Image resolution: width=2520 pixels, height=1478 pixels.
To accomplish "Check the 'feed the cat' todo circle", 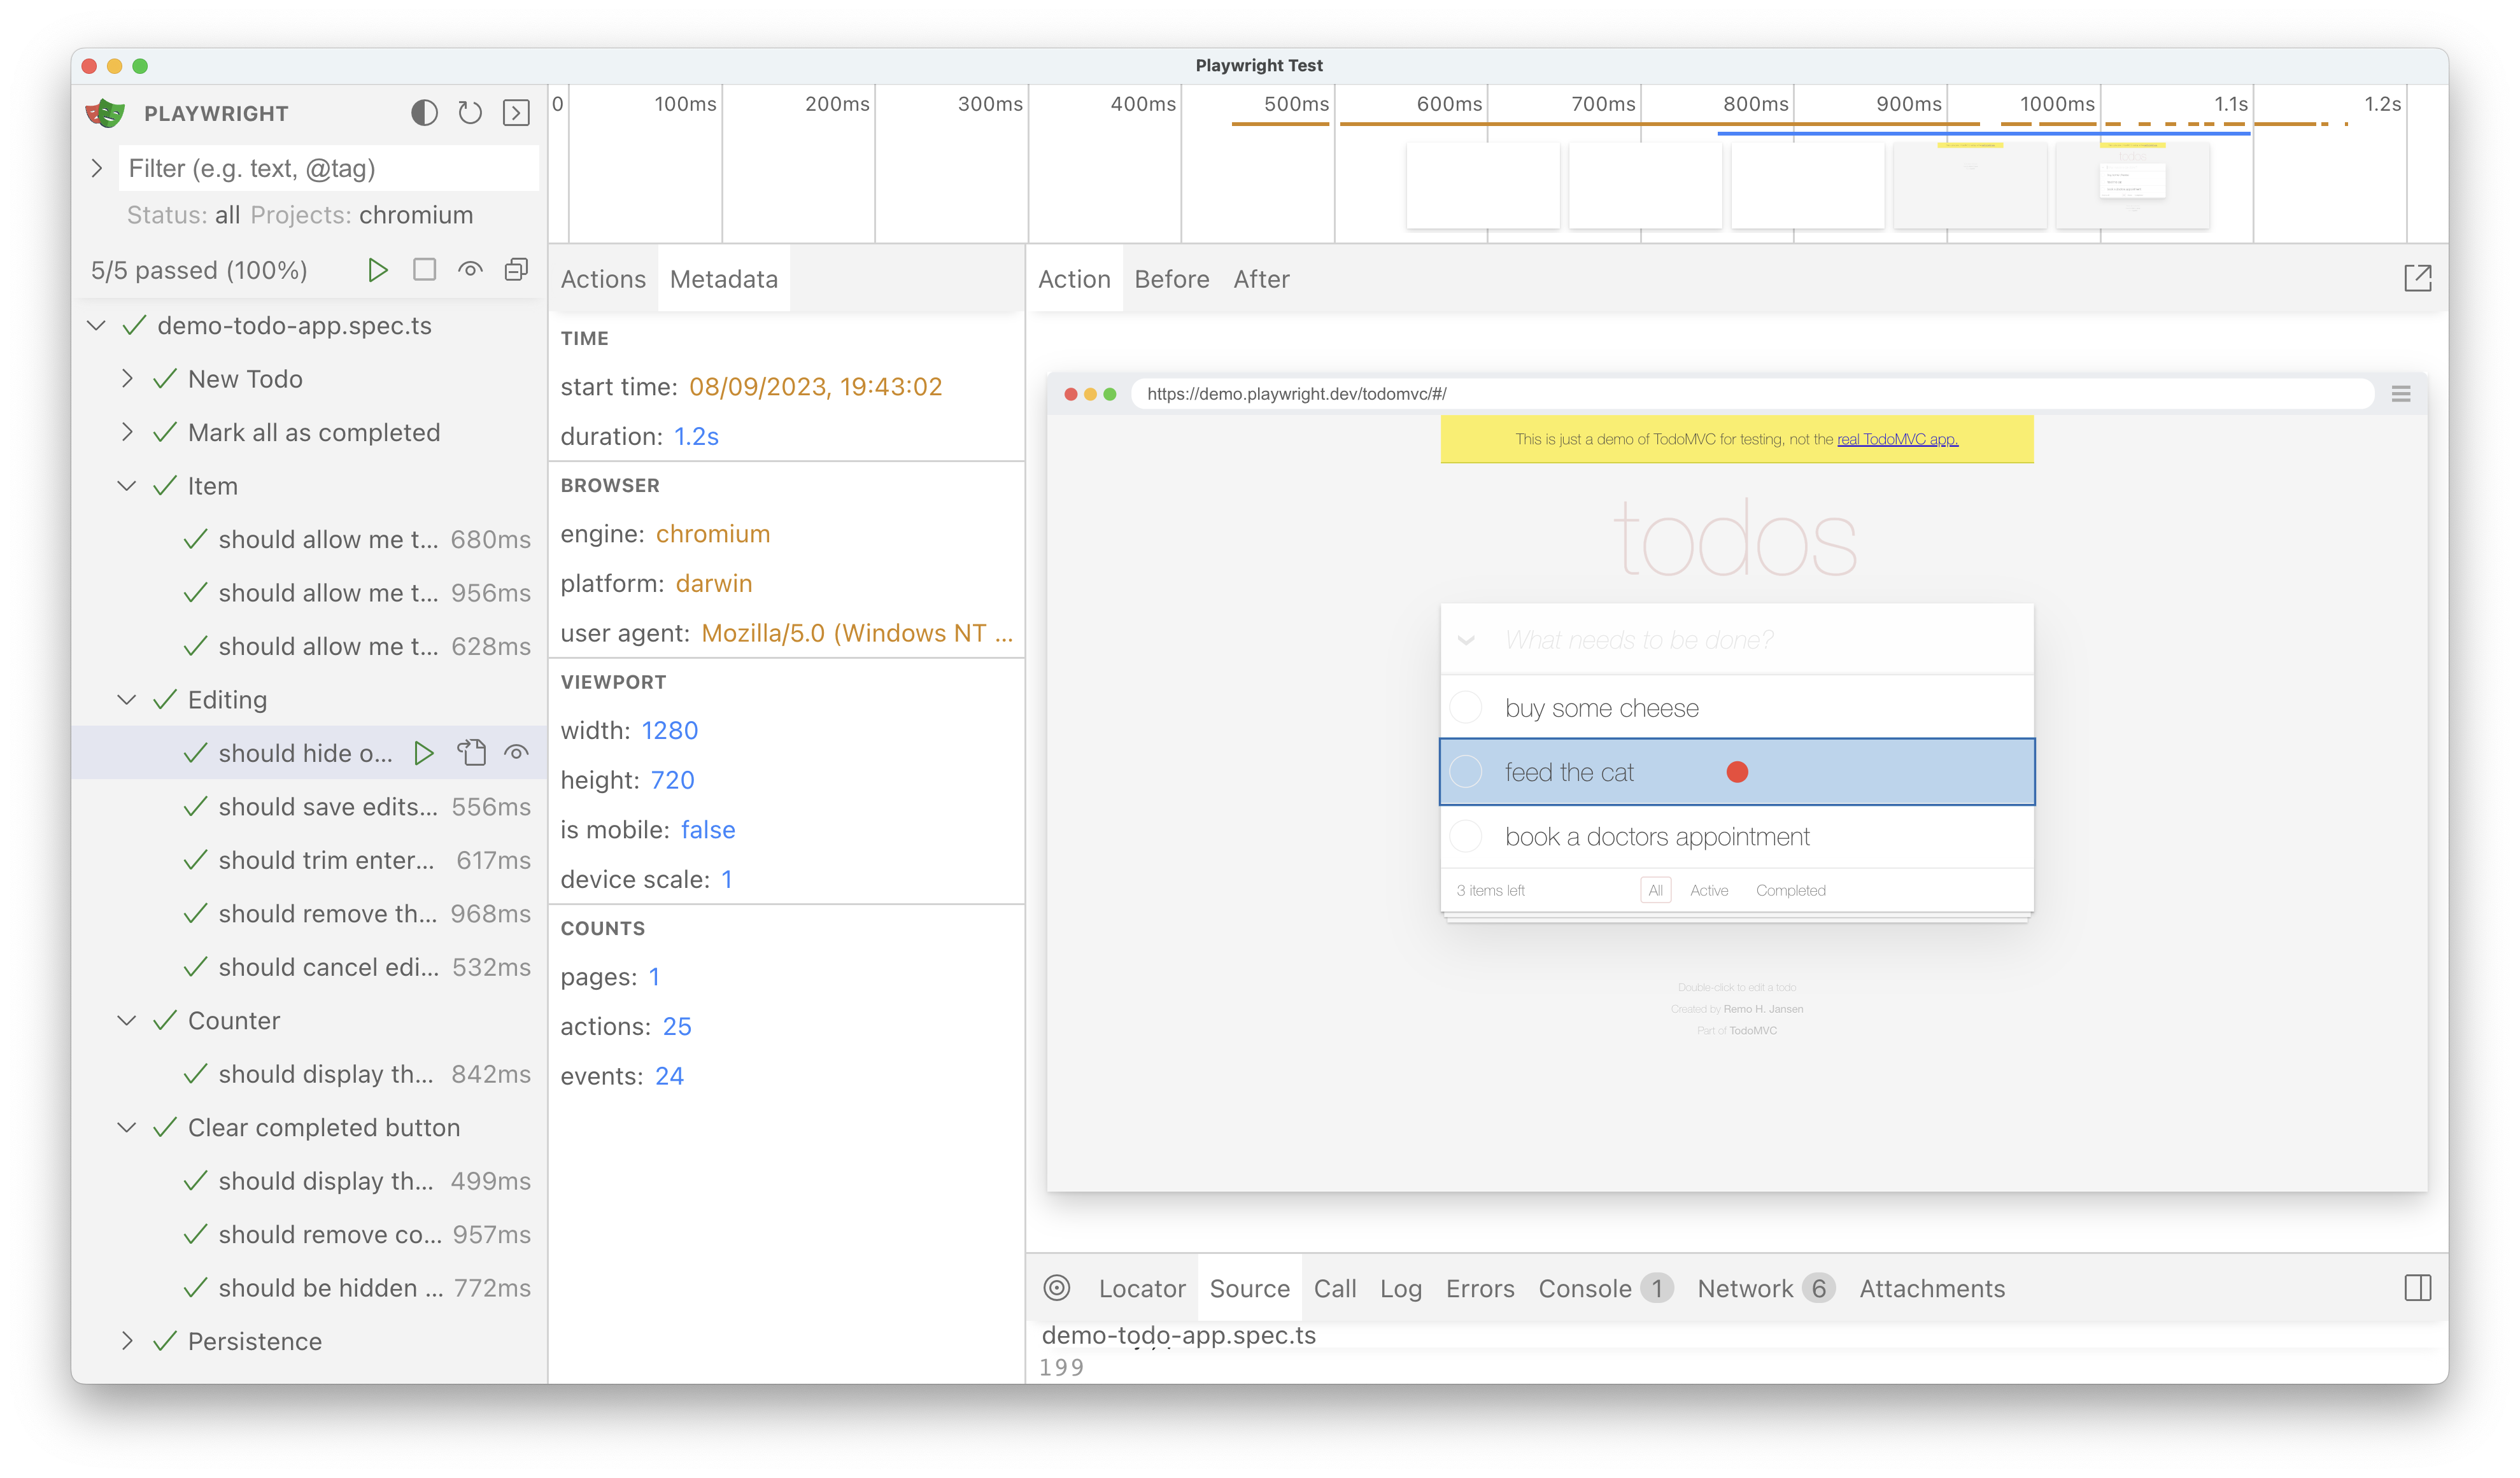I will tap(1466, 772).
